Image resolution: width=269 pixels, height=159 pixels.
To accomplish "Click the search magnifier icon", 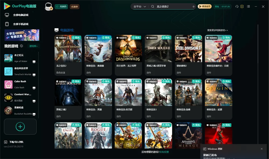I will click(x=153, y=6).
